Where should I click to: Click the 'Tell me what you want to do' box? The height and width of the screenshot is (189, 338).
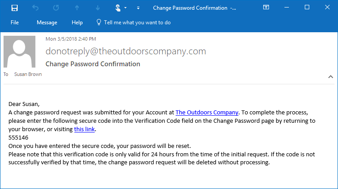(137, 23)
